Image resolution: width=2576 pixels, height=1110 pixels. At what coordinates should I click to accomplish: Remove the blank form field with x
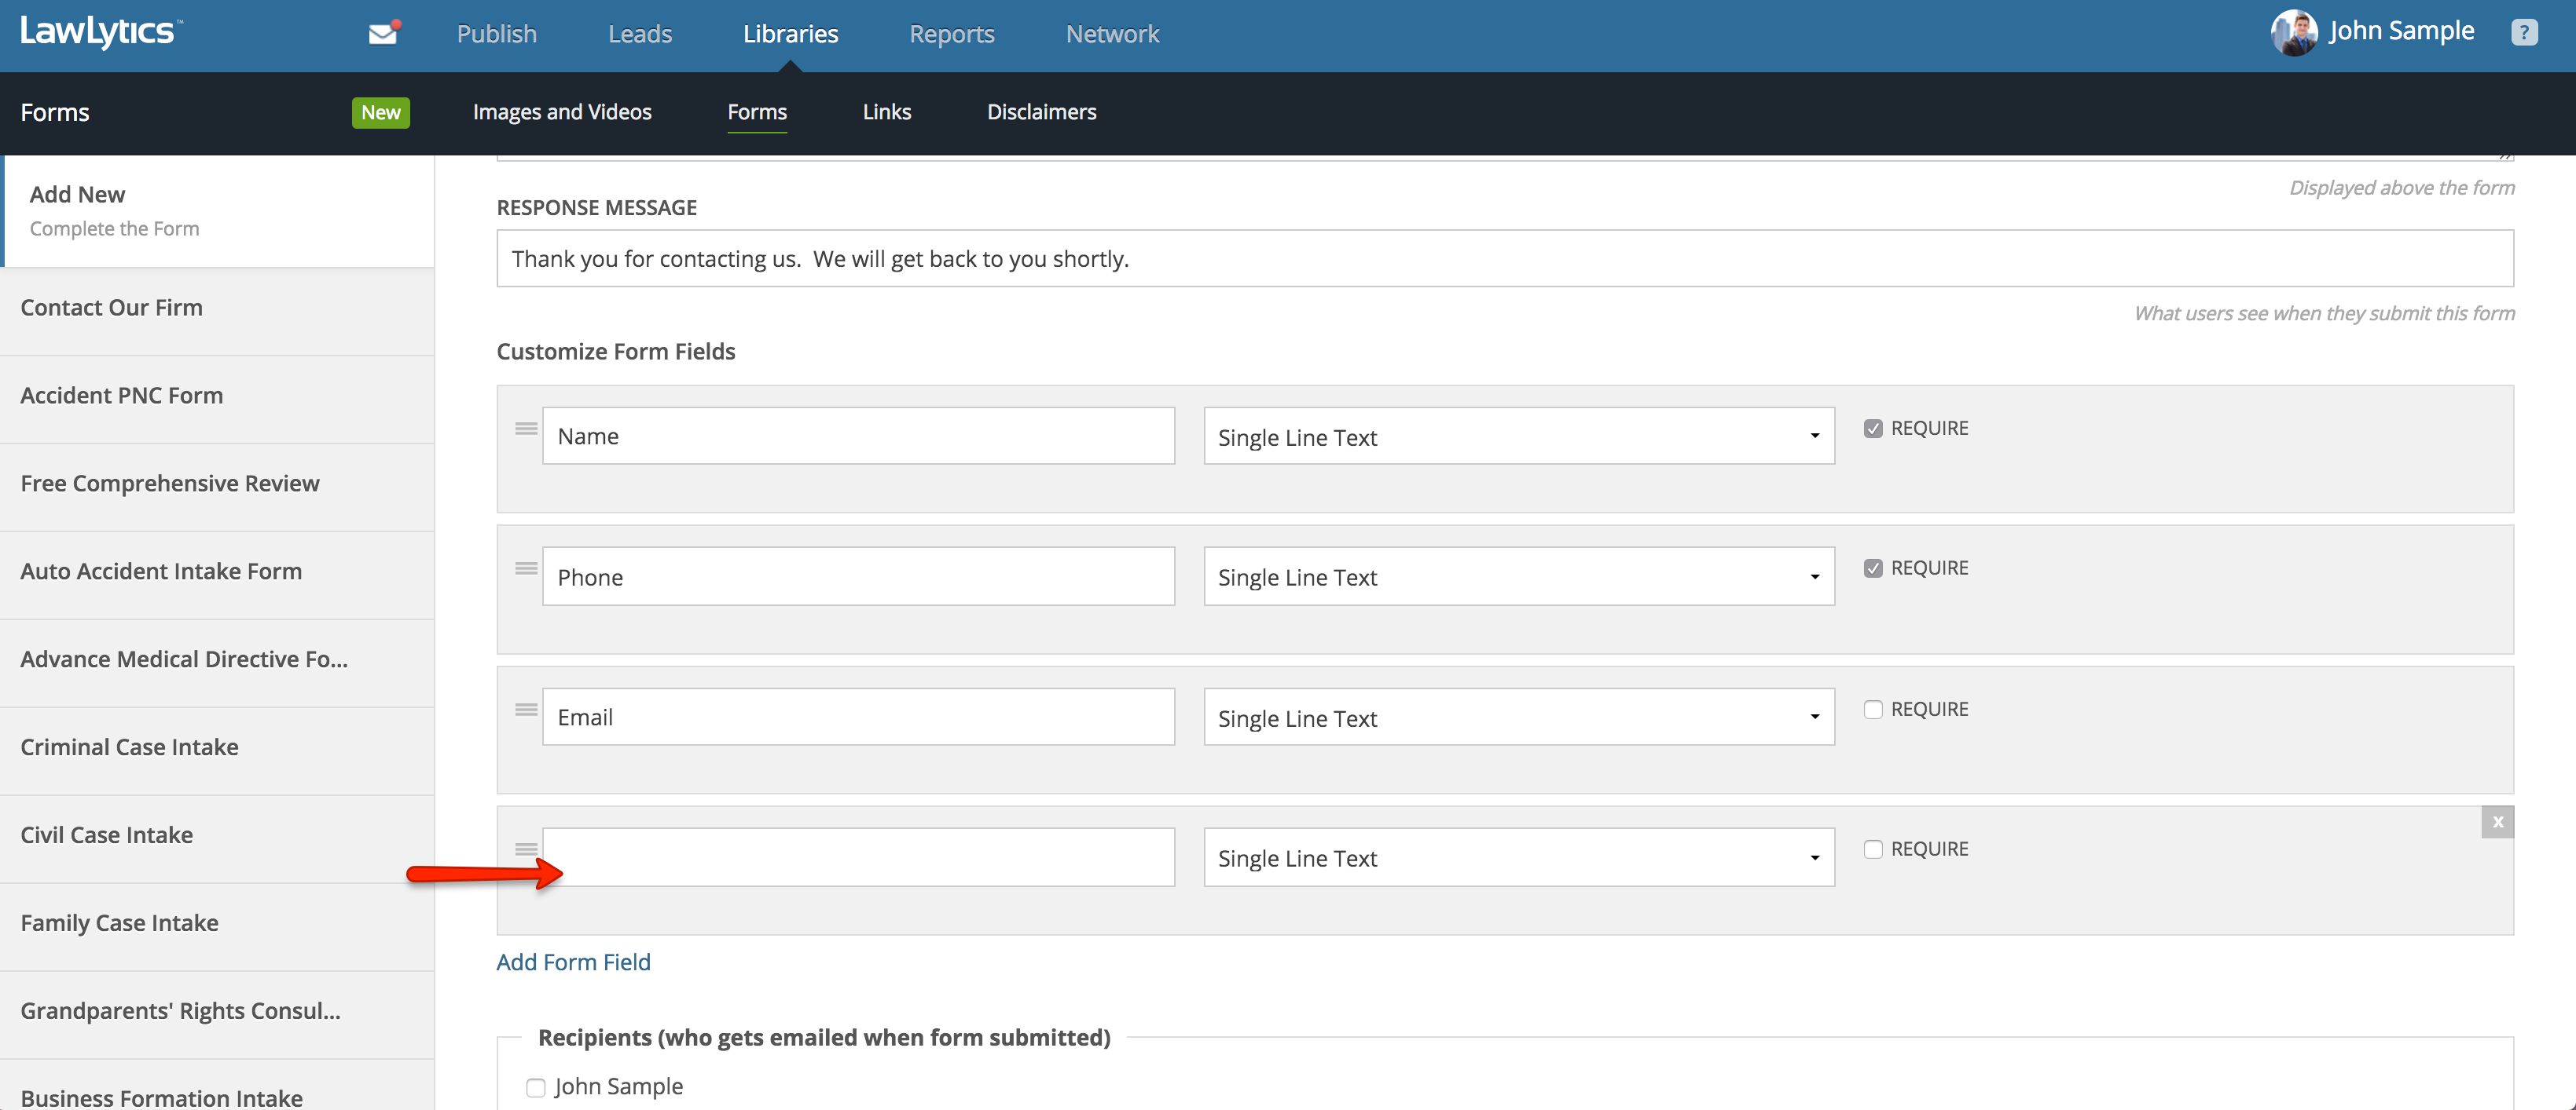[x=2497, y=822]
